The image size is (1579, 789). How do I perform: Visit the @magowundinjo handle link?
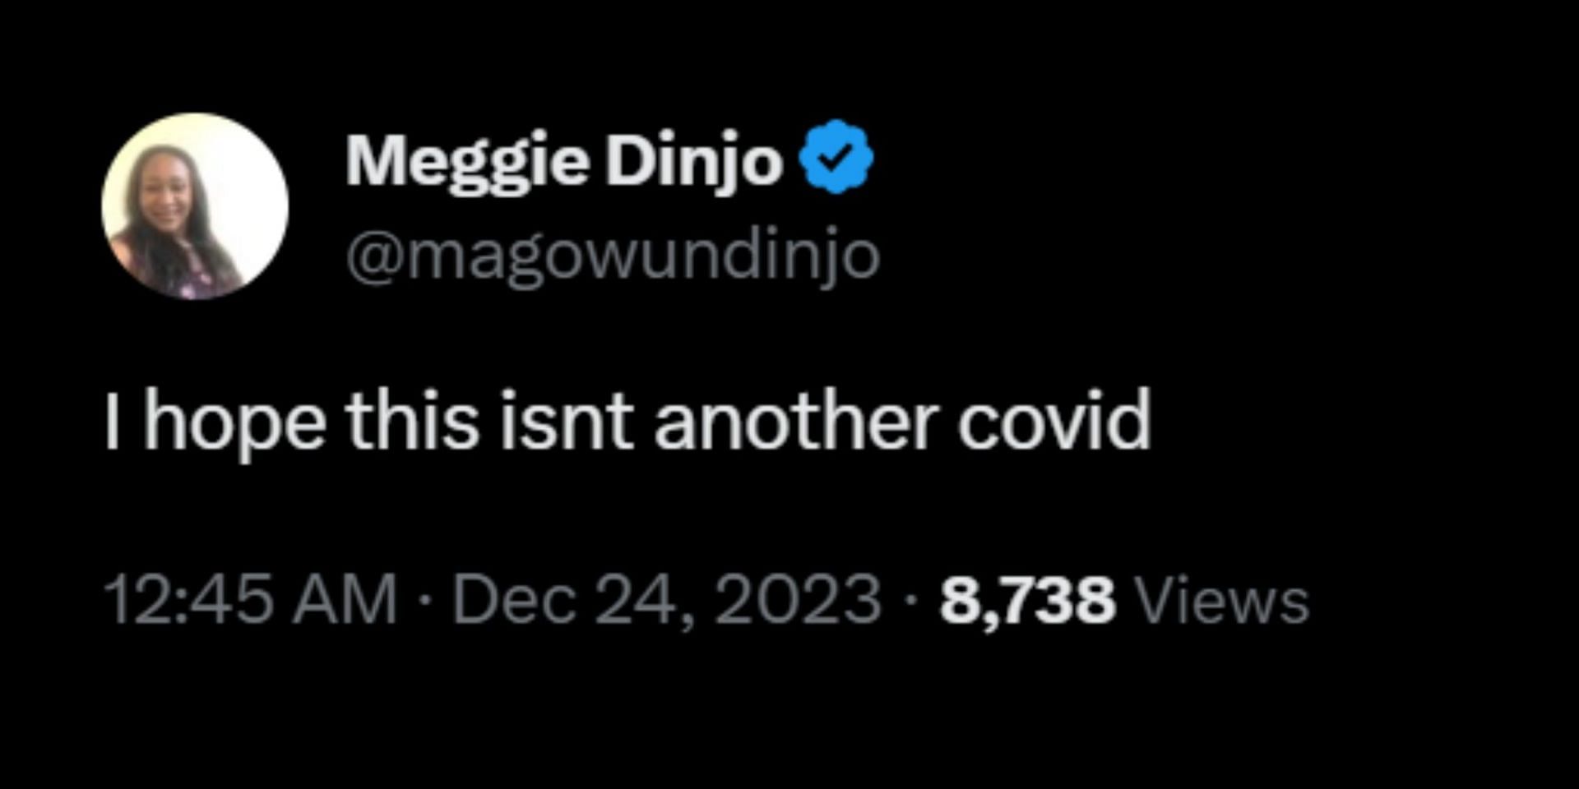[x=613, y=256]
